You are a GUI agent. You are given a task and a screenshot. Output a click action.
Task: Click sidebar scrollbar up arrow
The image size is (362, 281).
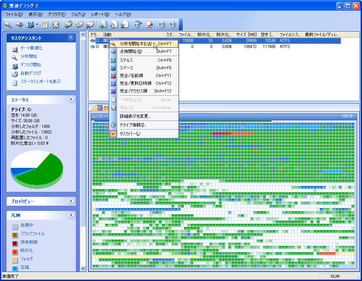click(x=83, y=35)
